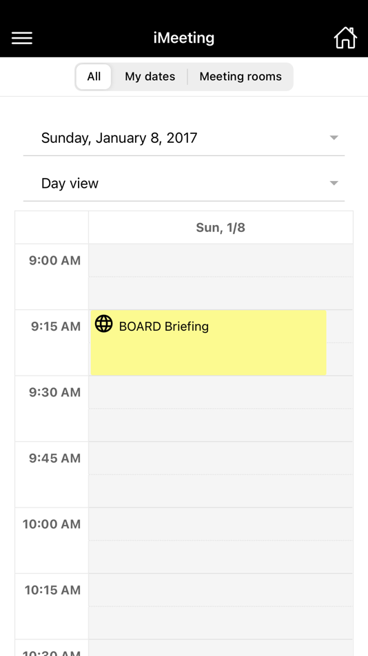
Task: Select the 10:00 AM time slot
Action: (221, 540)
